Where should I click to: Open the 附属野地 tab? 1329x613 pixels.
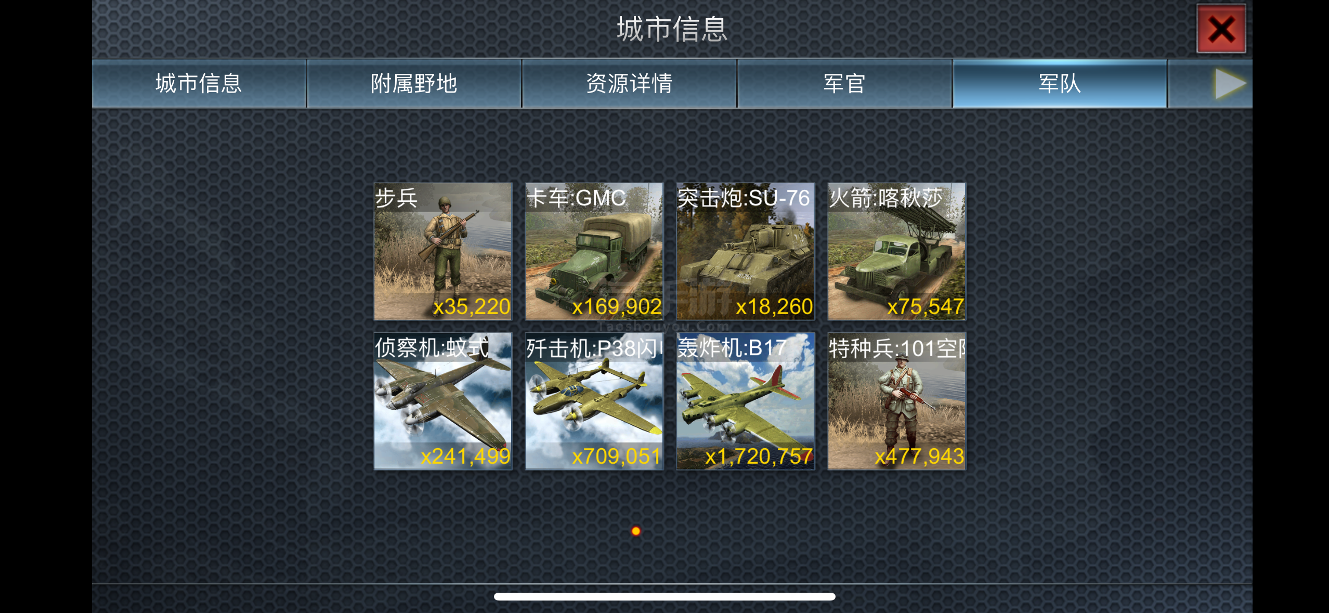[x=414, y=84]
